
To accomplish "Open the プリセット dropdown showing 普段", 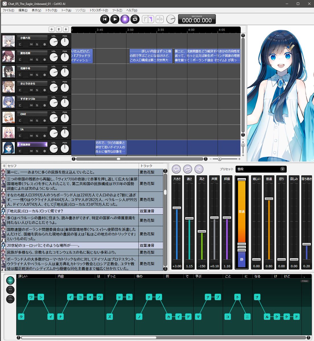I will click(261, 169).
